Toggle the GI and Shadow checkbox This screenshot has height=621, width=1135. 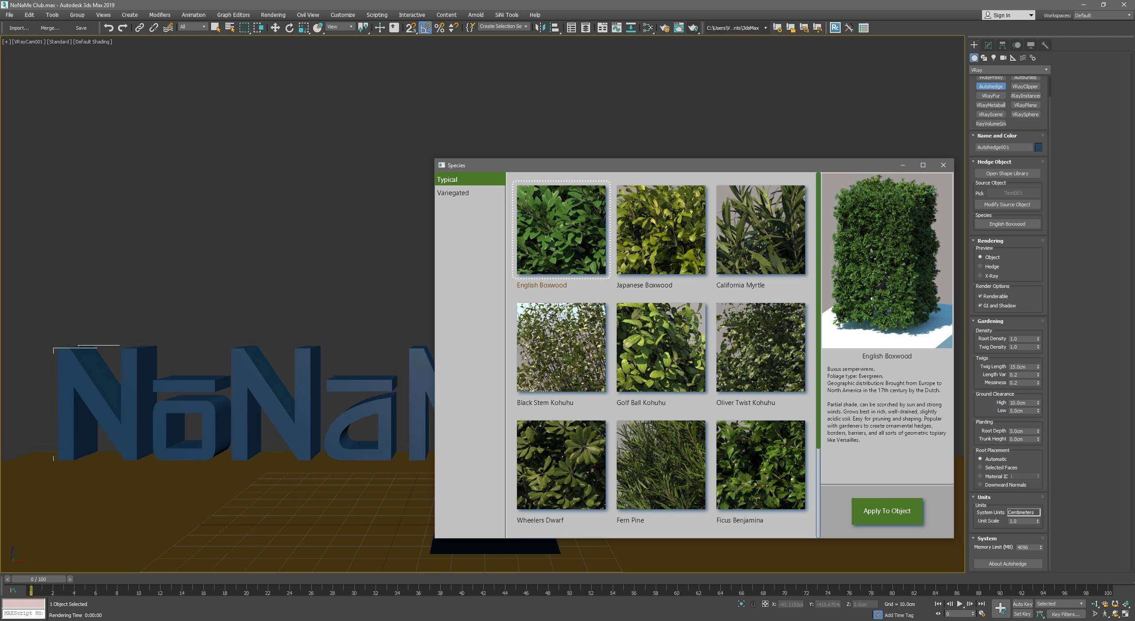pyautogui.click(x=980, y=305)
